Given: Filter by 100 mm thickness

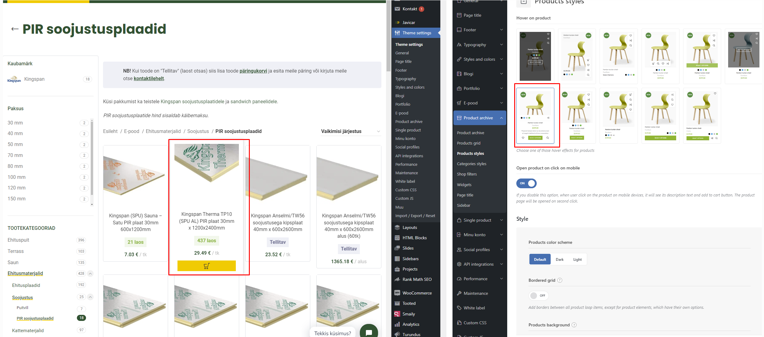Looking at the screenshot, I should click(16, 177).
